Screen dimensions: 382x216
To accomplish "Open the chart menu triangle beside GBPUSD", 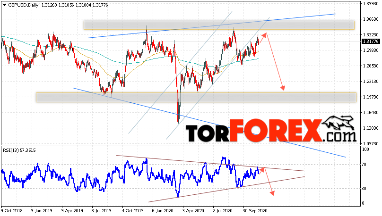I will pyautogui.click(x=4, y=5).
